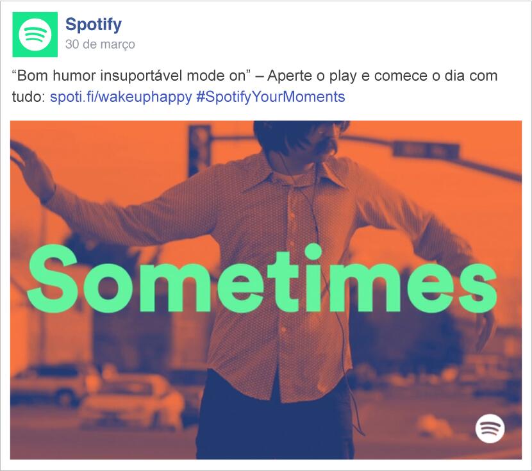This screenshot has width=532, height=471.
Task: Open the green Spotify profile picture
Action: 35,35
